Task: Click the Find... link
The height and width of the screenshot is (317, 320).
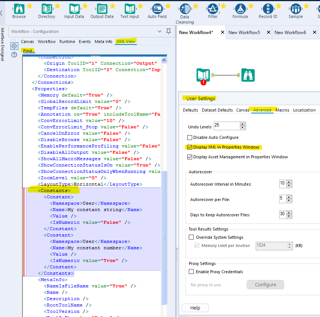Action: [29, 51]
